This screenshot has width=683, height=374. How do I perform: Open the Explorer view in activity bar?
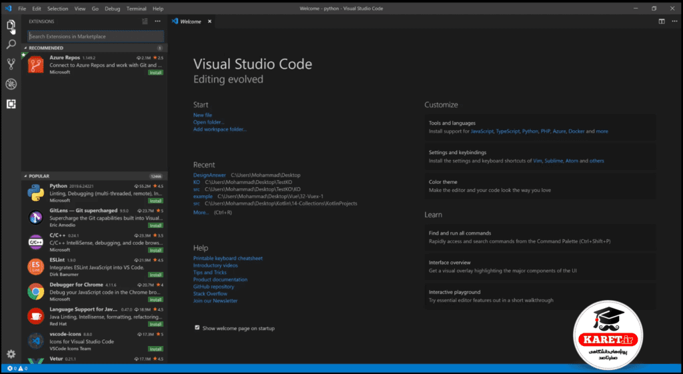[11, 25]
